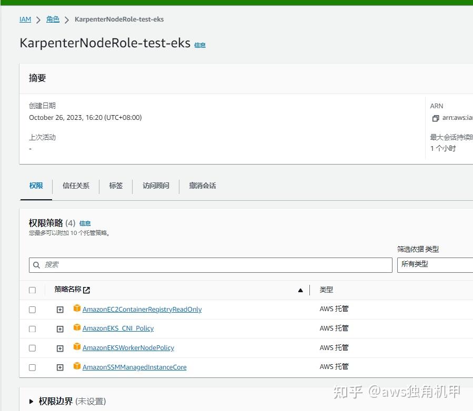Open the 访问顾问 tab
The width and height of the screenshot is (473, 411).
[155, 186]
